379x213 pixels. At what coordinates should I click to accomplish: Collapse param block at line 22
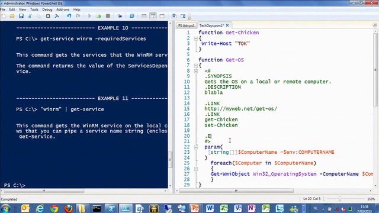pos(196,147)
